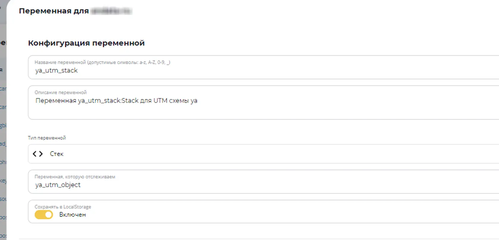Image resolution: width=499 pixels, height=240 pixels.
Task: Click the Переменная для panel title
Action: pyautogui.click(x=54, y=11)
